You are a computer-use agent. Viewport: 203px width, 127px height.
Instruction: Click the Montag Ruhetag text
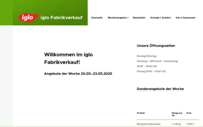147,56
